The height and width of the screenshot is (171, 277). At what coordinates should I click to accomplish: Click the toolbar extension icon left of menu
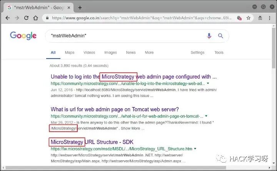click(260, 18)
